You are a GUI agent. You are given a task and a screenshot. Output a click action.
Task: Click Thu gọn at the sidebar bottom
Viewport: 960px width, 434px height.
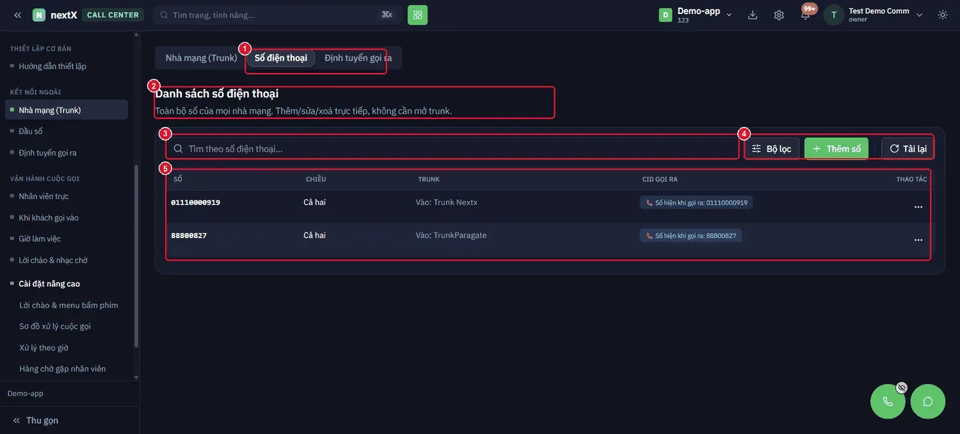coord(36,421)
